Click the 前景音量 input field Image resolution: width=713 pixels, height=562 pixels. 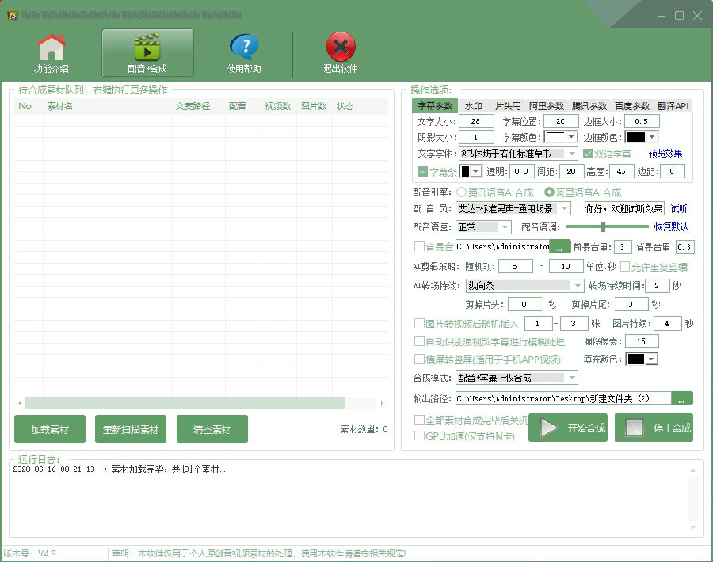[622, 247]
